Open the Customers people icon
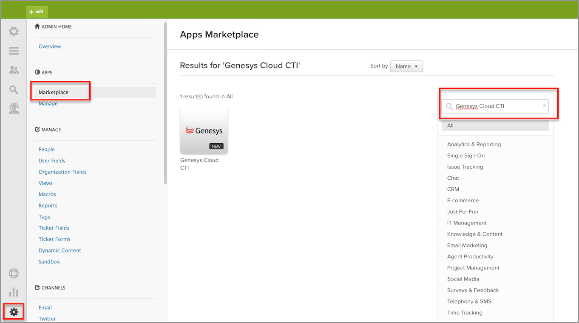579x323 pixels. coord(14,70)
